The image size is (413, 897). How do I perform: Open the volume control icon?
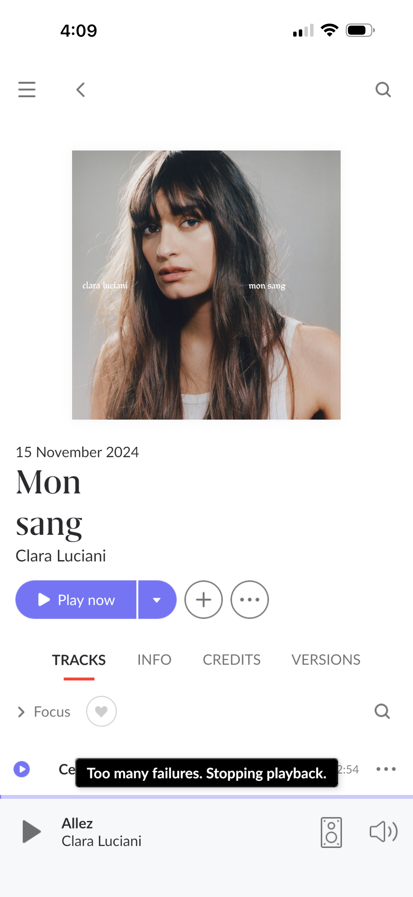pyautogui.click(x=383, y=832)
